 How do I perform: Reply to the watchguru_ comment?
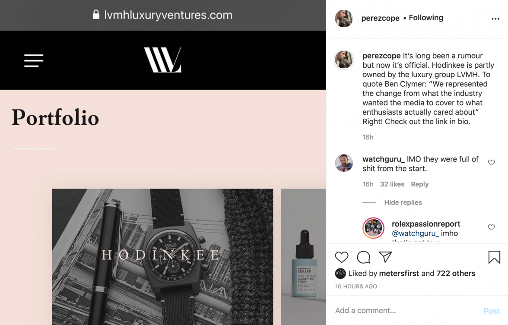pos(419,184)
